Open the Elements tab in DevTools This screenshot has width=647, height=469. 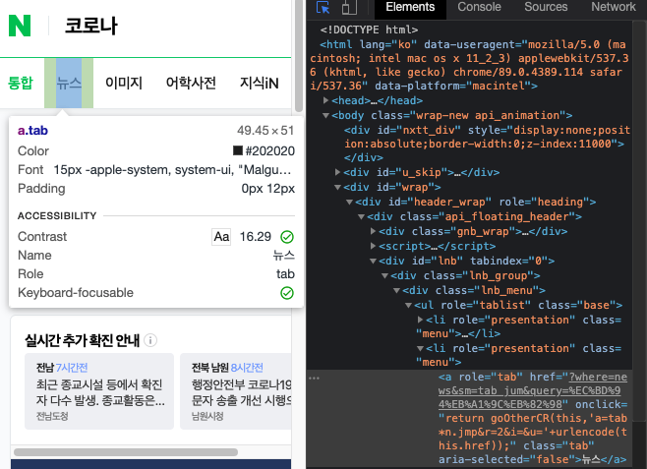click(410, 7)
